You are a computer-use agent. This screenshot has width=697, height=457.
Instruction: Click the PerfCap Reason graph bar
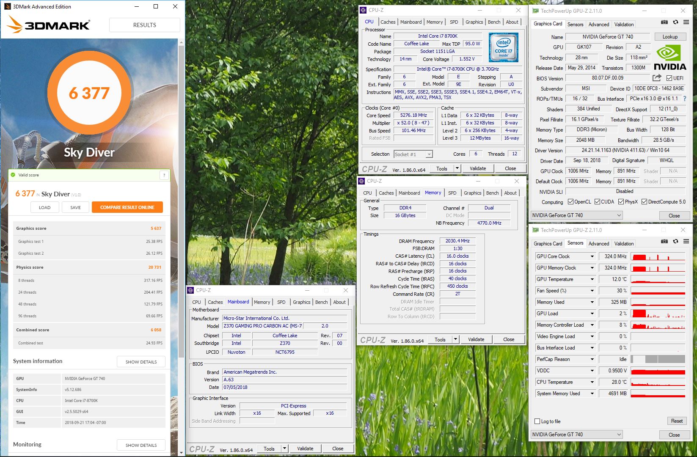pyautogui.click(x=658, y=359)
